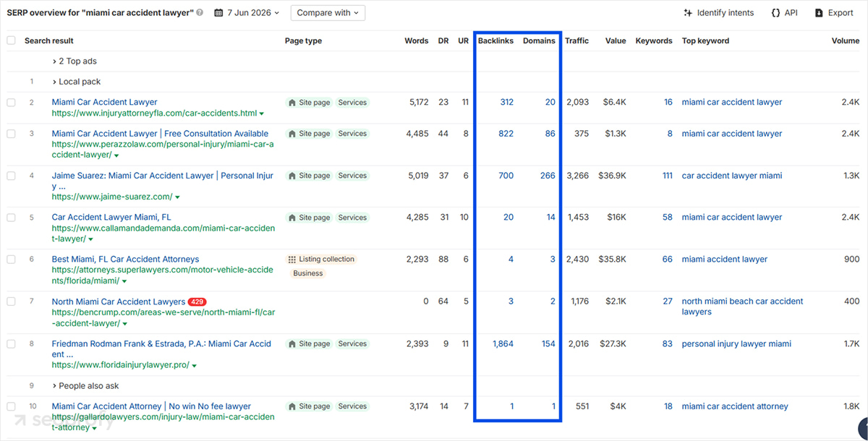Sort by Domains column header
This screenshot has width=868, height=441.
pyautogui.click(x=539, y=40)
